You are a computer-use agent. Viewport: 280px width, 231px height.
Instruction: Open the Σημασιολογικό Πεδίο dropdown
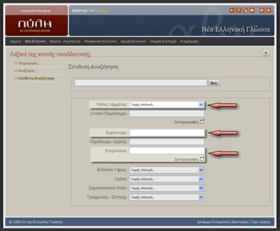167,188
